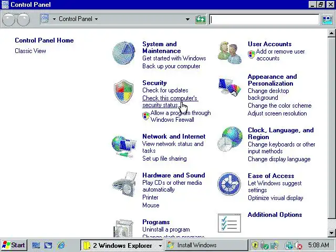
Task: Click the Mouse link
Action: 151,205
